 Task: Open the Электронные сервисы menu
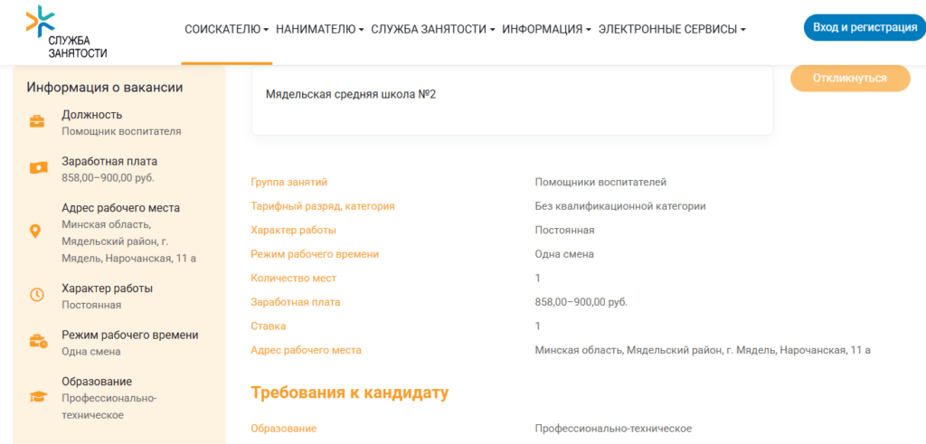click(x=672, y=29)
